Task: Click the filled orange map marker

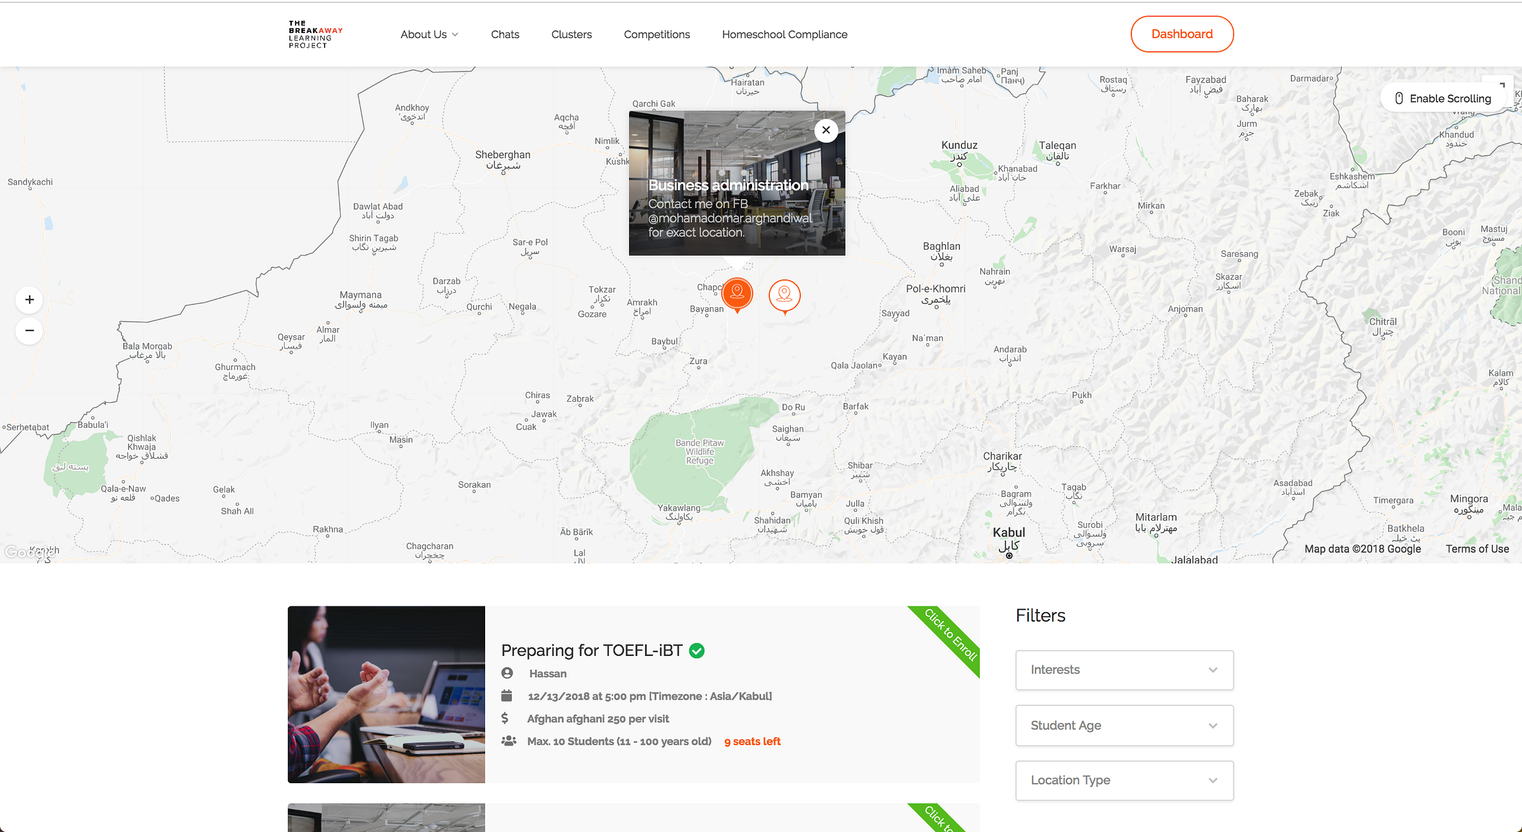Action: pos(737,293)
